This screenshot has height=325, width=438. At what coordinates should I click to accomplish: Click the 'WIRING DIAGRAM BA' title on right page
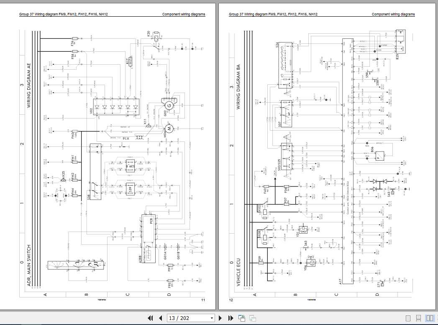(x=238, y=87)
